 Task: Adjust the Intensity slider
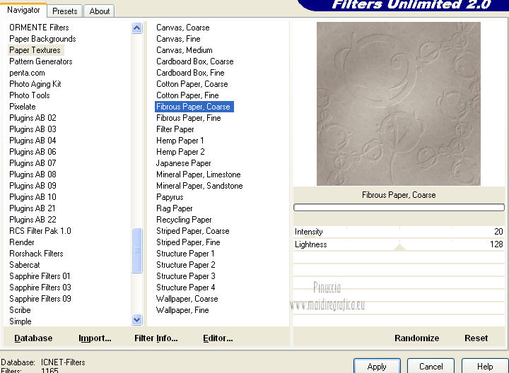click(x=399, y=232)
